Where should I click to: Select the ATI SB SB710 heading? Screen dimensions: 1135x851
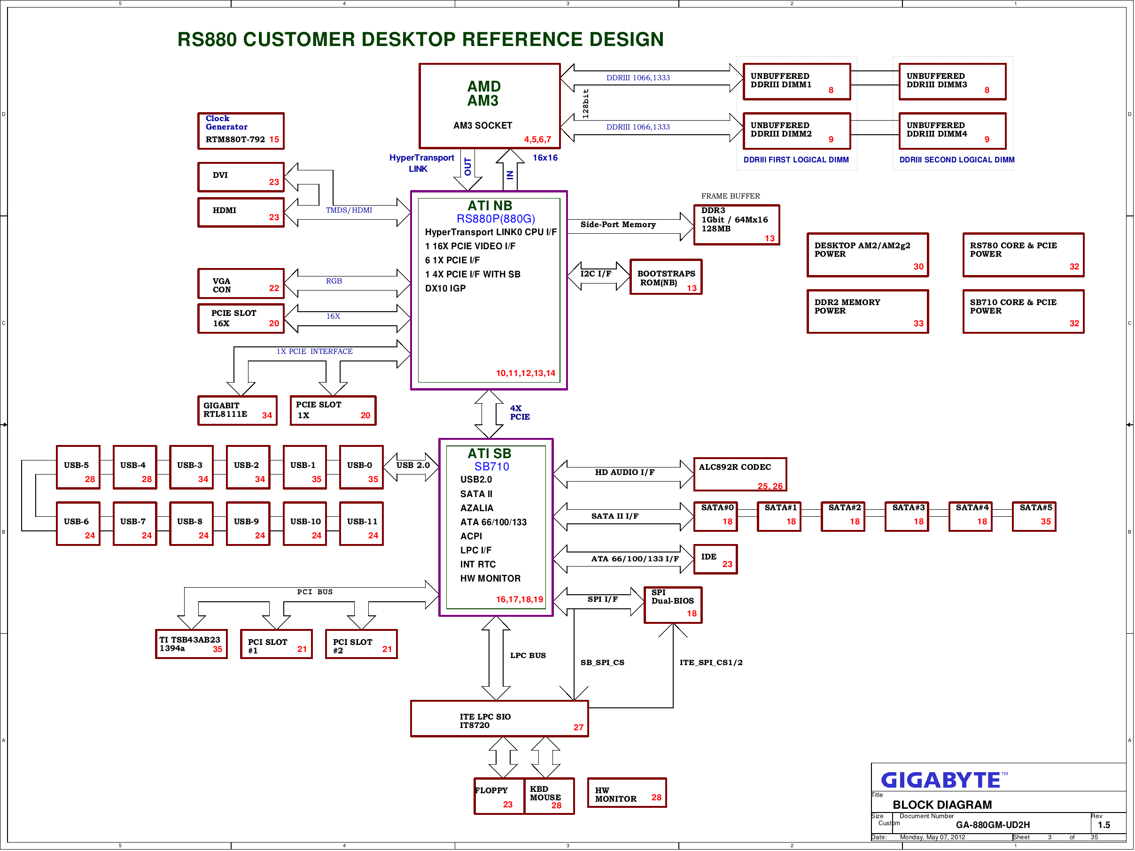tap(490, 460)
